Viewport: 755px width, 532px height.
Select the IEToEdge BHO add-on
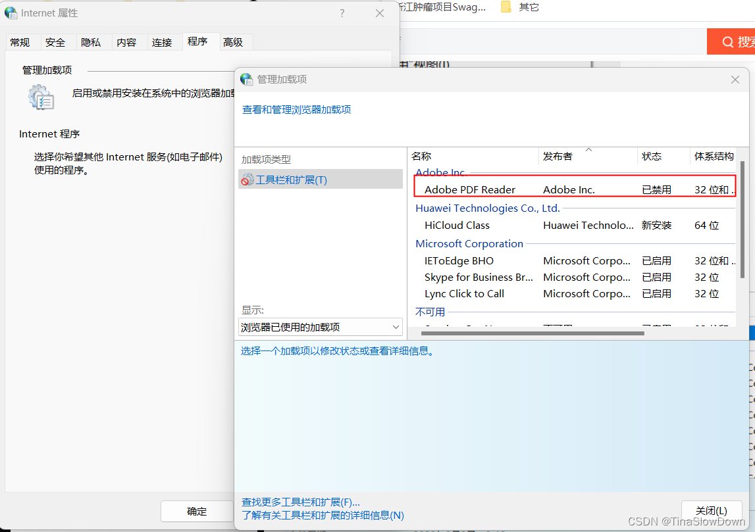point(575,260)
